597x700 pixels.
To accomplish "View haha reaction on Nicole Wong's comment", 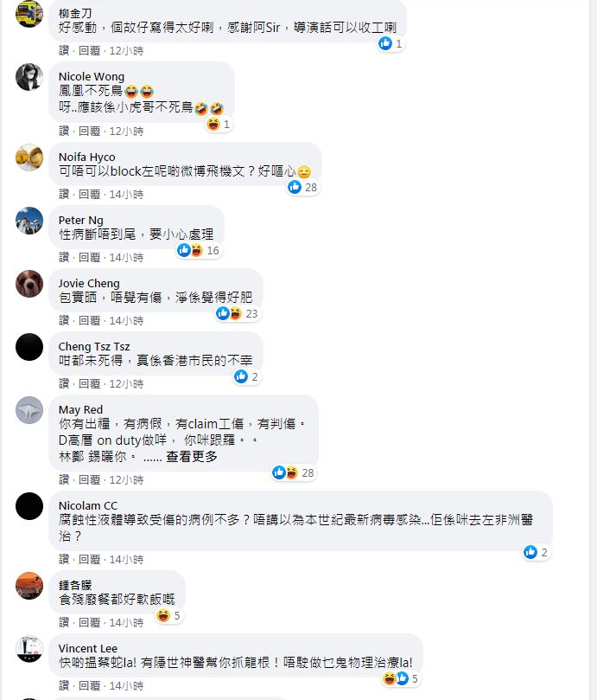I will pyautogui.click(x=219, y=124).
